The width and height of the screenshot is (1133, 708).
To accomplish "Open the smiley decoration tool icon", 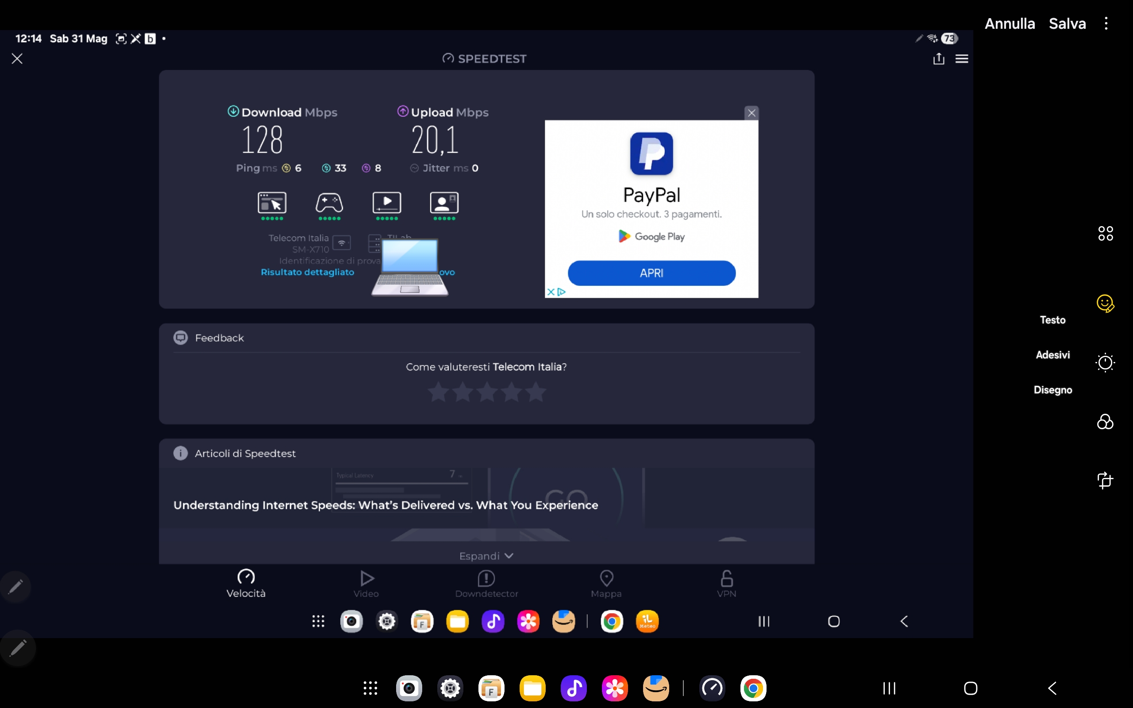I will point(1106,304).
